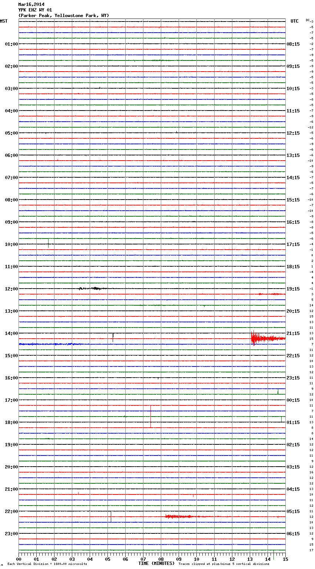Select the 17:00 MST time label

click(11, 400)
